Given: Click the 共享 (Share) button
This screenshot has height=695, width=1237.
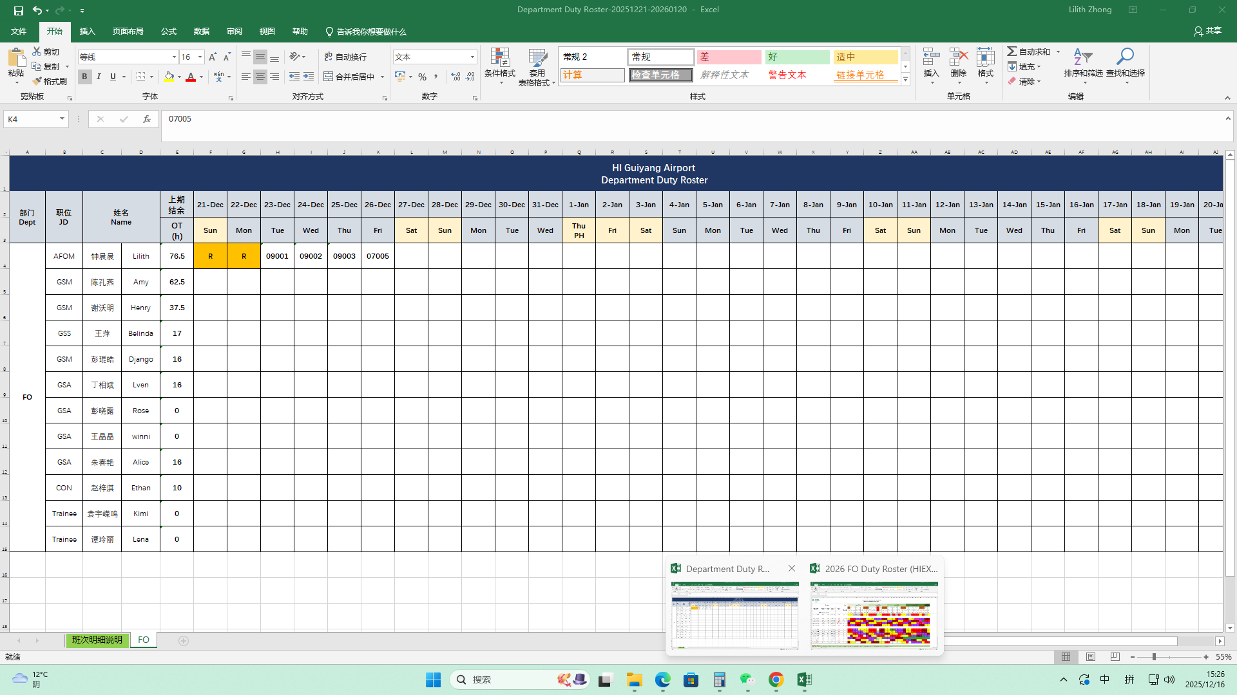Looking at the screenshot, I should 1207,31.
